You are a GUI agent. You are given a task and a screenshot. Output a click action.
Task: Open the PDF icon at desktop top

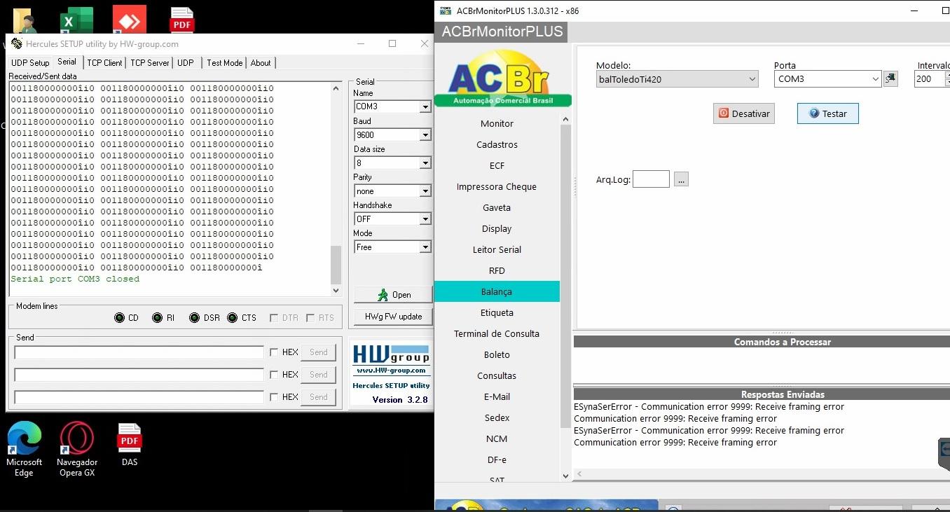[x=182, y=20]
